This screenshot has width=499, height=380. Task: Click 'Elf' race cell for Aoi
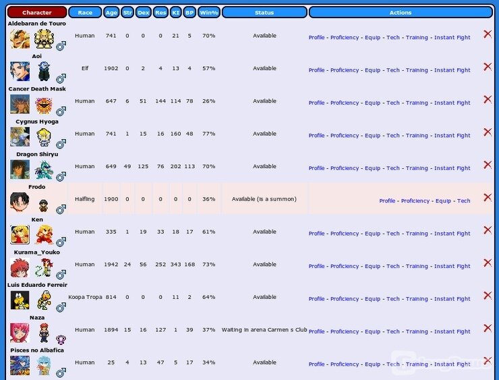coord(85,68)
